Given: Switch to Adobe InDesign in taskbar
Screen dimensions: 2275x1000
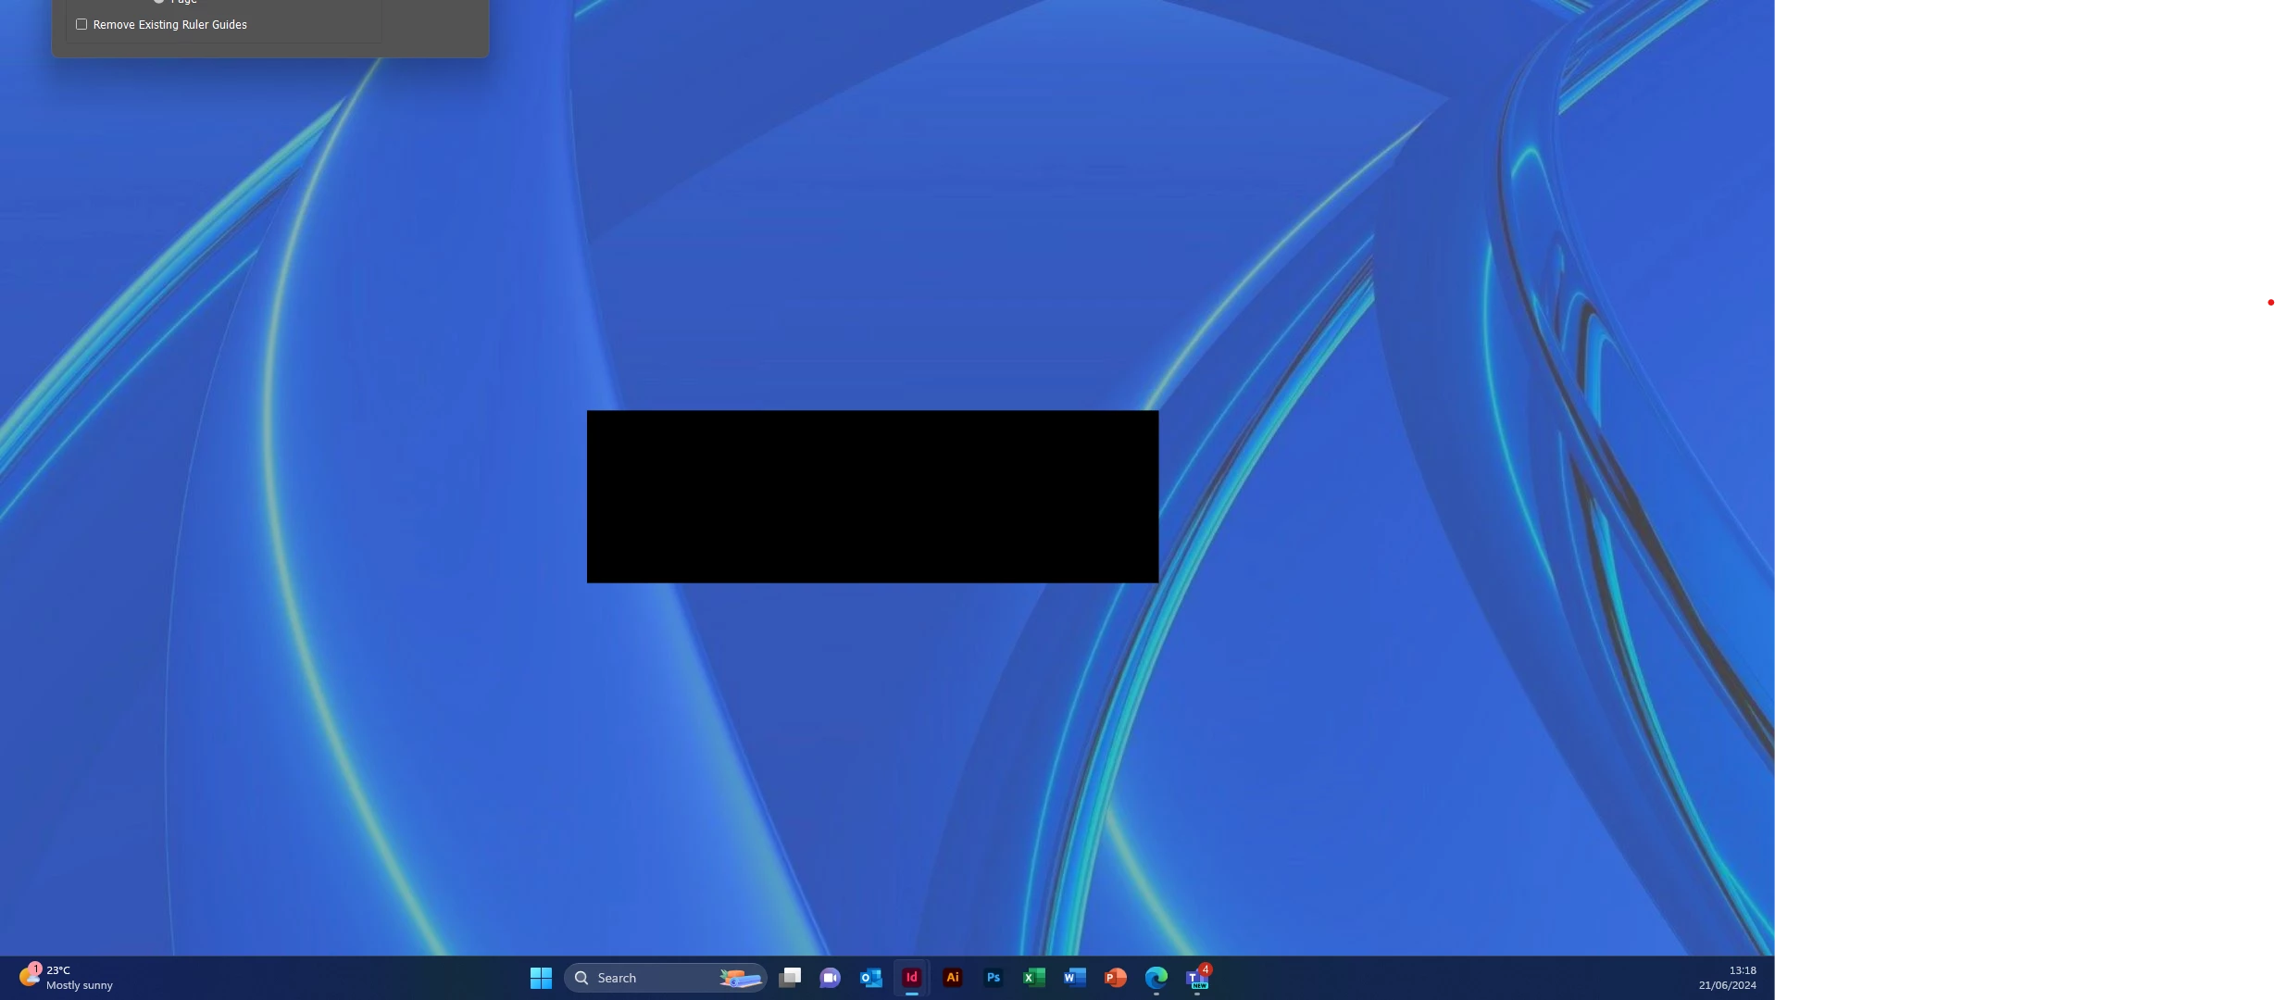Looking at the screenshot, I should (912, 978).
